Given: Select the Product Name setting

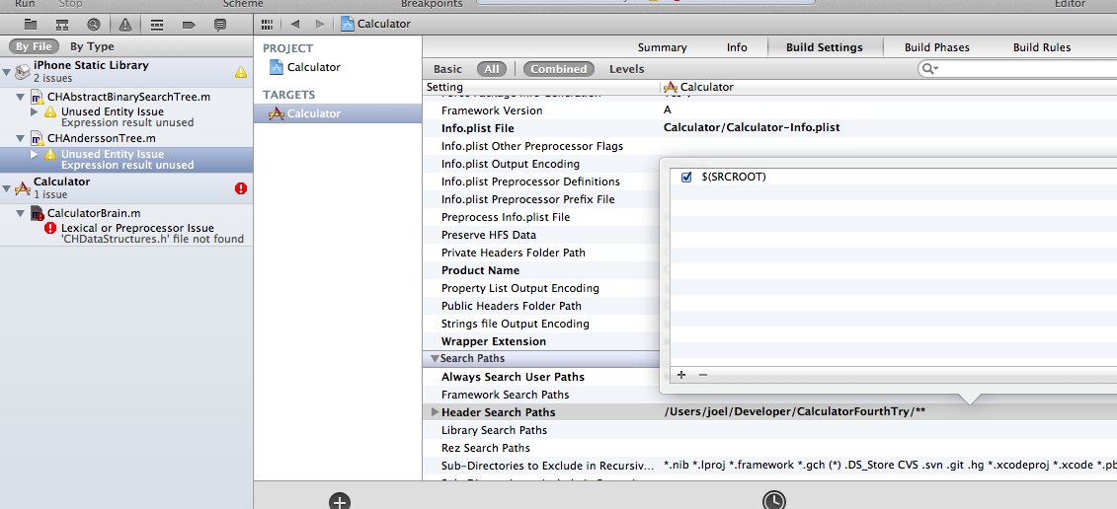Looking at the screenshot, I should click(480, 270).
